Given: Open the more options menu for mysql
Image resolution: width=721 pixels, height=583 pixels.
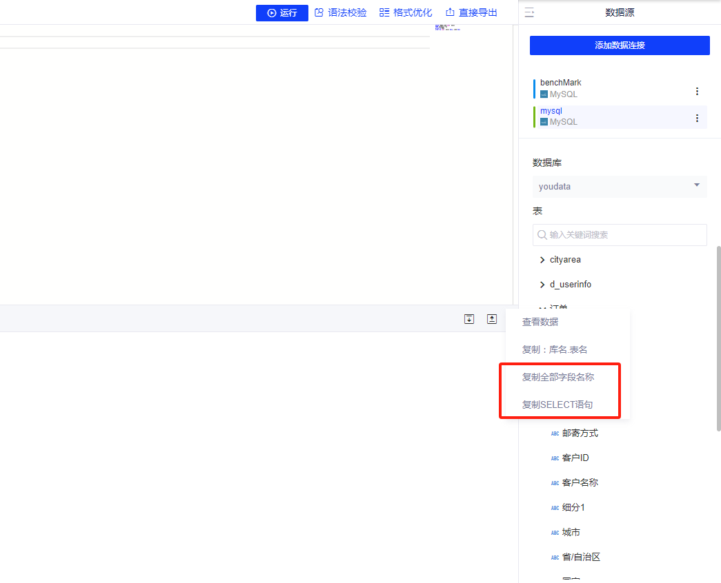Looking at the screenshot, I should point(697,118).
